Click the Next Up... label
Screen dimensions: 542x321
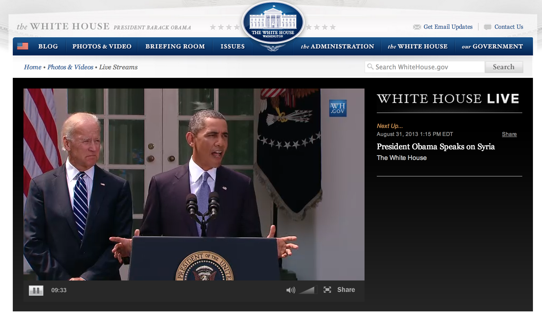390,126
